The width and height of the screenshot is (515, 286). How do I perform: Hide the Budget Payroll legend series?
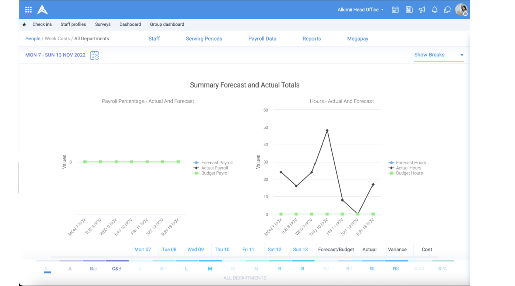click(215, 173)
